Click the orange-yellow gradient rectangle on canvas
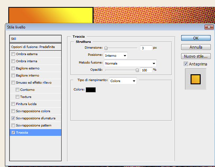 pos(51,15)
